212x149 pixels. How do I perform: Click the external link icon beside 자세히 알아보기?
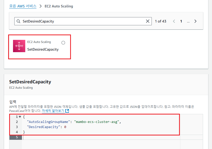coord(67,111)
